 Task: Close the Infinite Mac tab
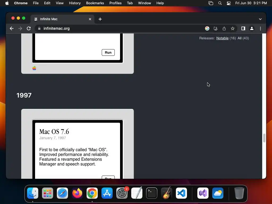coord(90,19)
